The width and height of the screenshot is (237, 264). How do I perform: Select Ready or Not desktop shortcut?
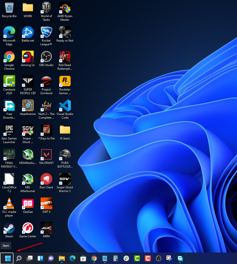click(x=65, y=35)
